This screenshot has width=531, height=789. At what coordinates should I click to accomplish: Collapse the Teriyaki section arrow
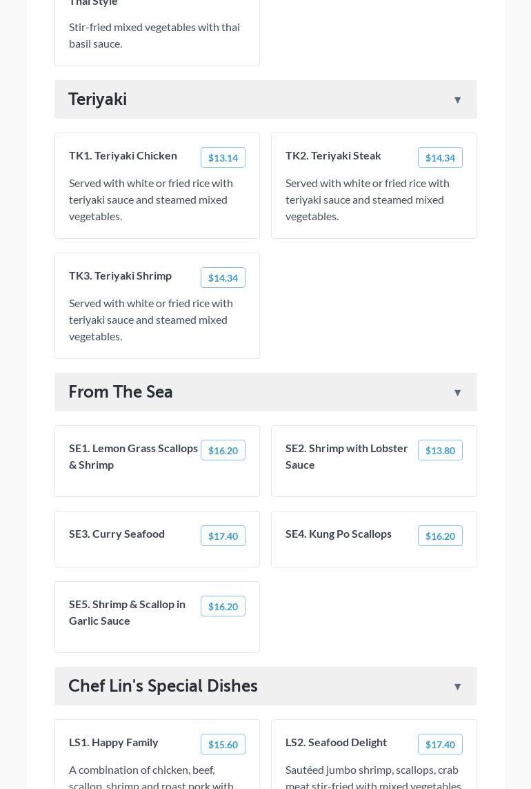[x=457, y=100]
